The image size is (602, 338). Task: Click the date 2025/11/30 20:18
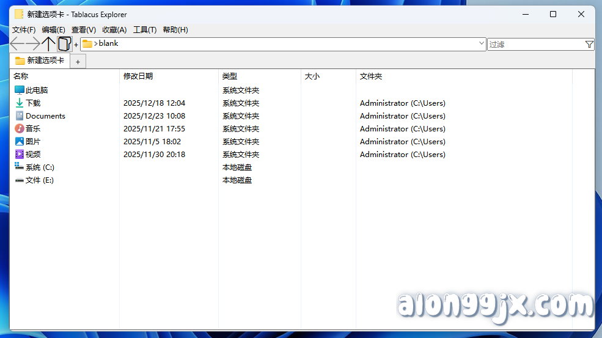click(155, 155)
